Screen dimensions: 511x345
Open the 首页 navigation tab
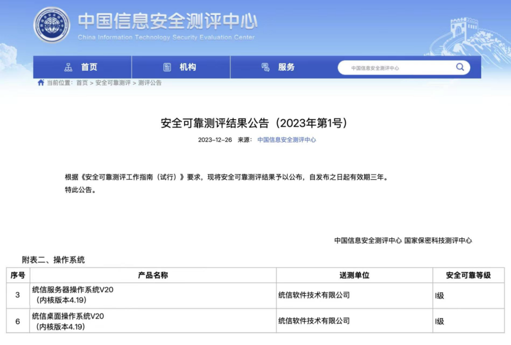click(x=82, y=67)
